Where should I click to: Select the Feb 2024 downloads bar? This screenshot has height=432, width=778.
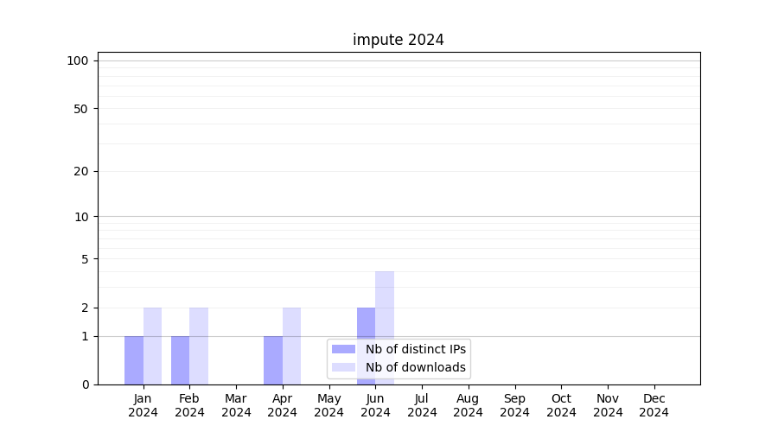tap(199, 346)
